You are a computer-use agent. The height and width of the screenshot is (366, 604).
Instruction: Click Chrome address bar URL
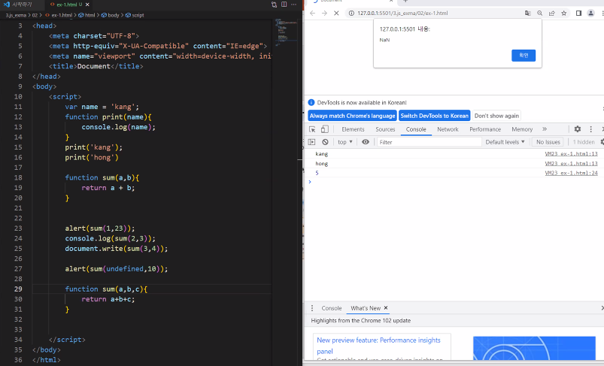402,13
